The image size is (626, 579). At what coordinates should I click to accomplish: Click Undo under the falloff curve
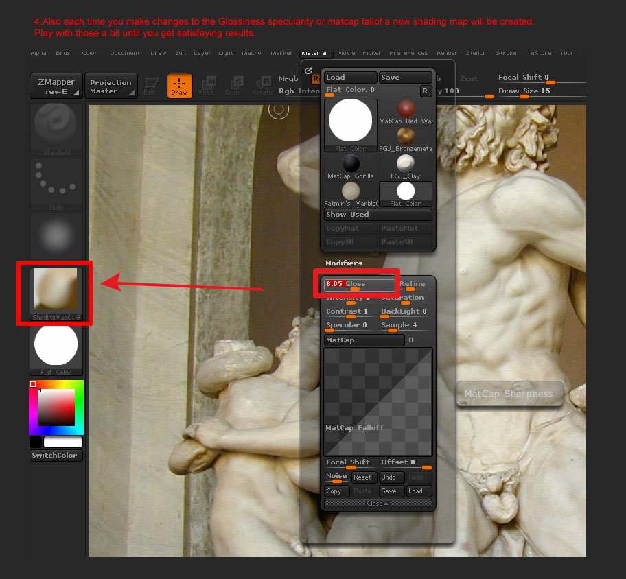point(391,477)
